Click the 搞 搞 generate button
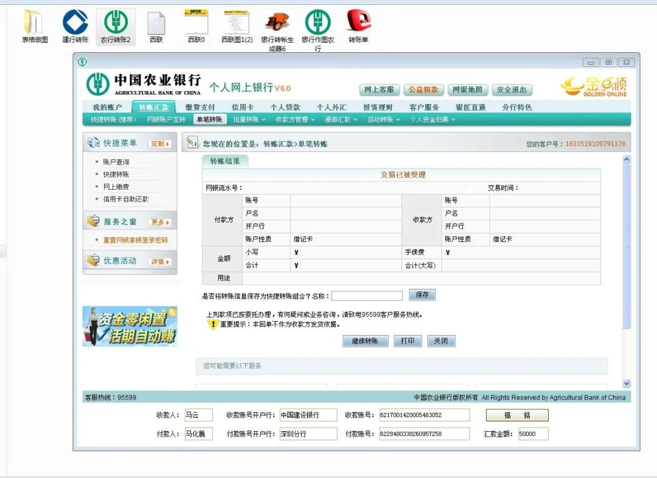The width and height of the screenshot is (657, 478). (517, 415)
